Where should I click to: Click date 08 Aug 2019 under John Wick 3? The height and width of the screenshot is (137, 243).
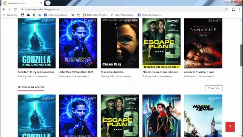[66, 76]
